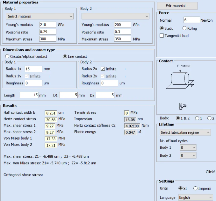The image size is (216, 201).
Task: Click the Normal force input field
Action: (x=191, y=20)
